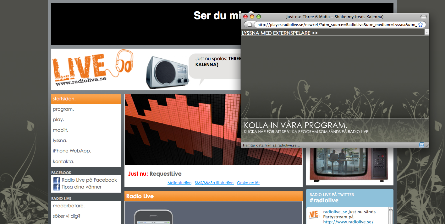
Task: Open the startsidan menu item
Action: (86, 99)
